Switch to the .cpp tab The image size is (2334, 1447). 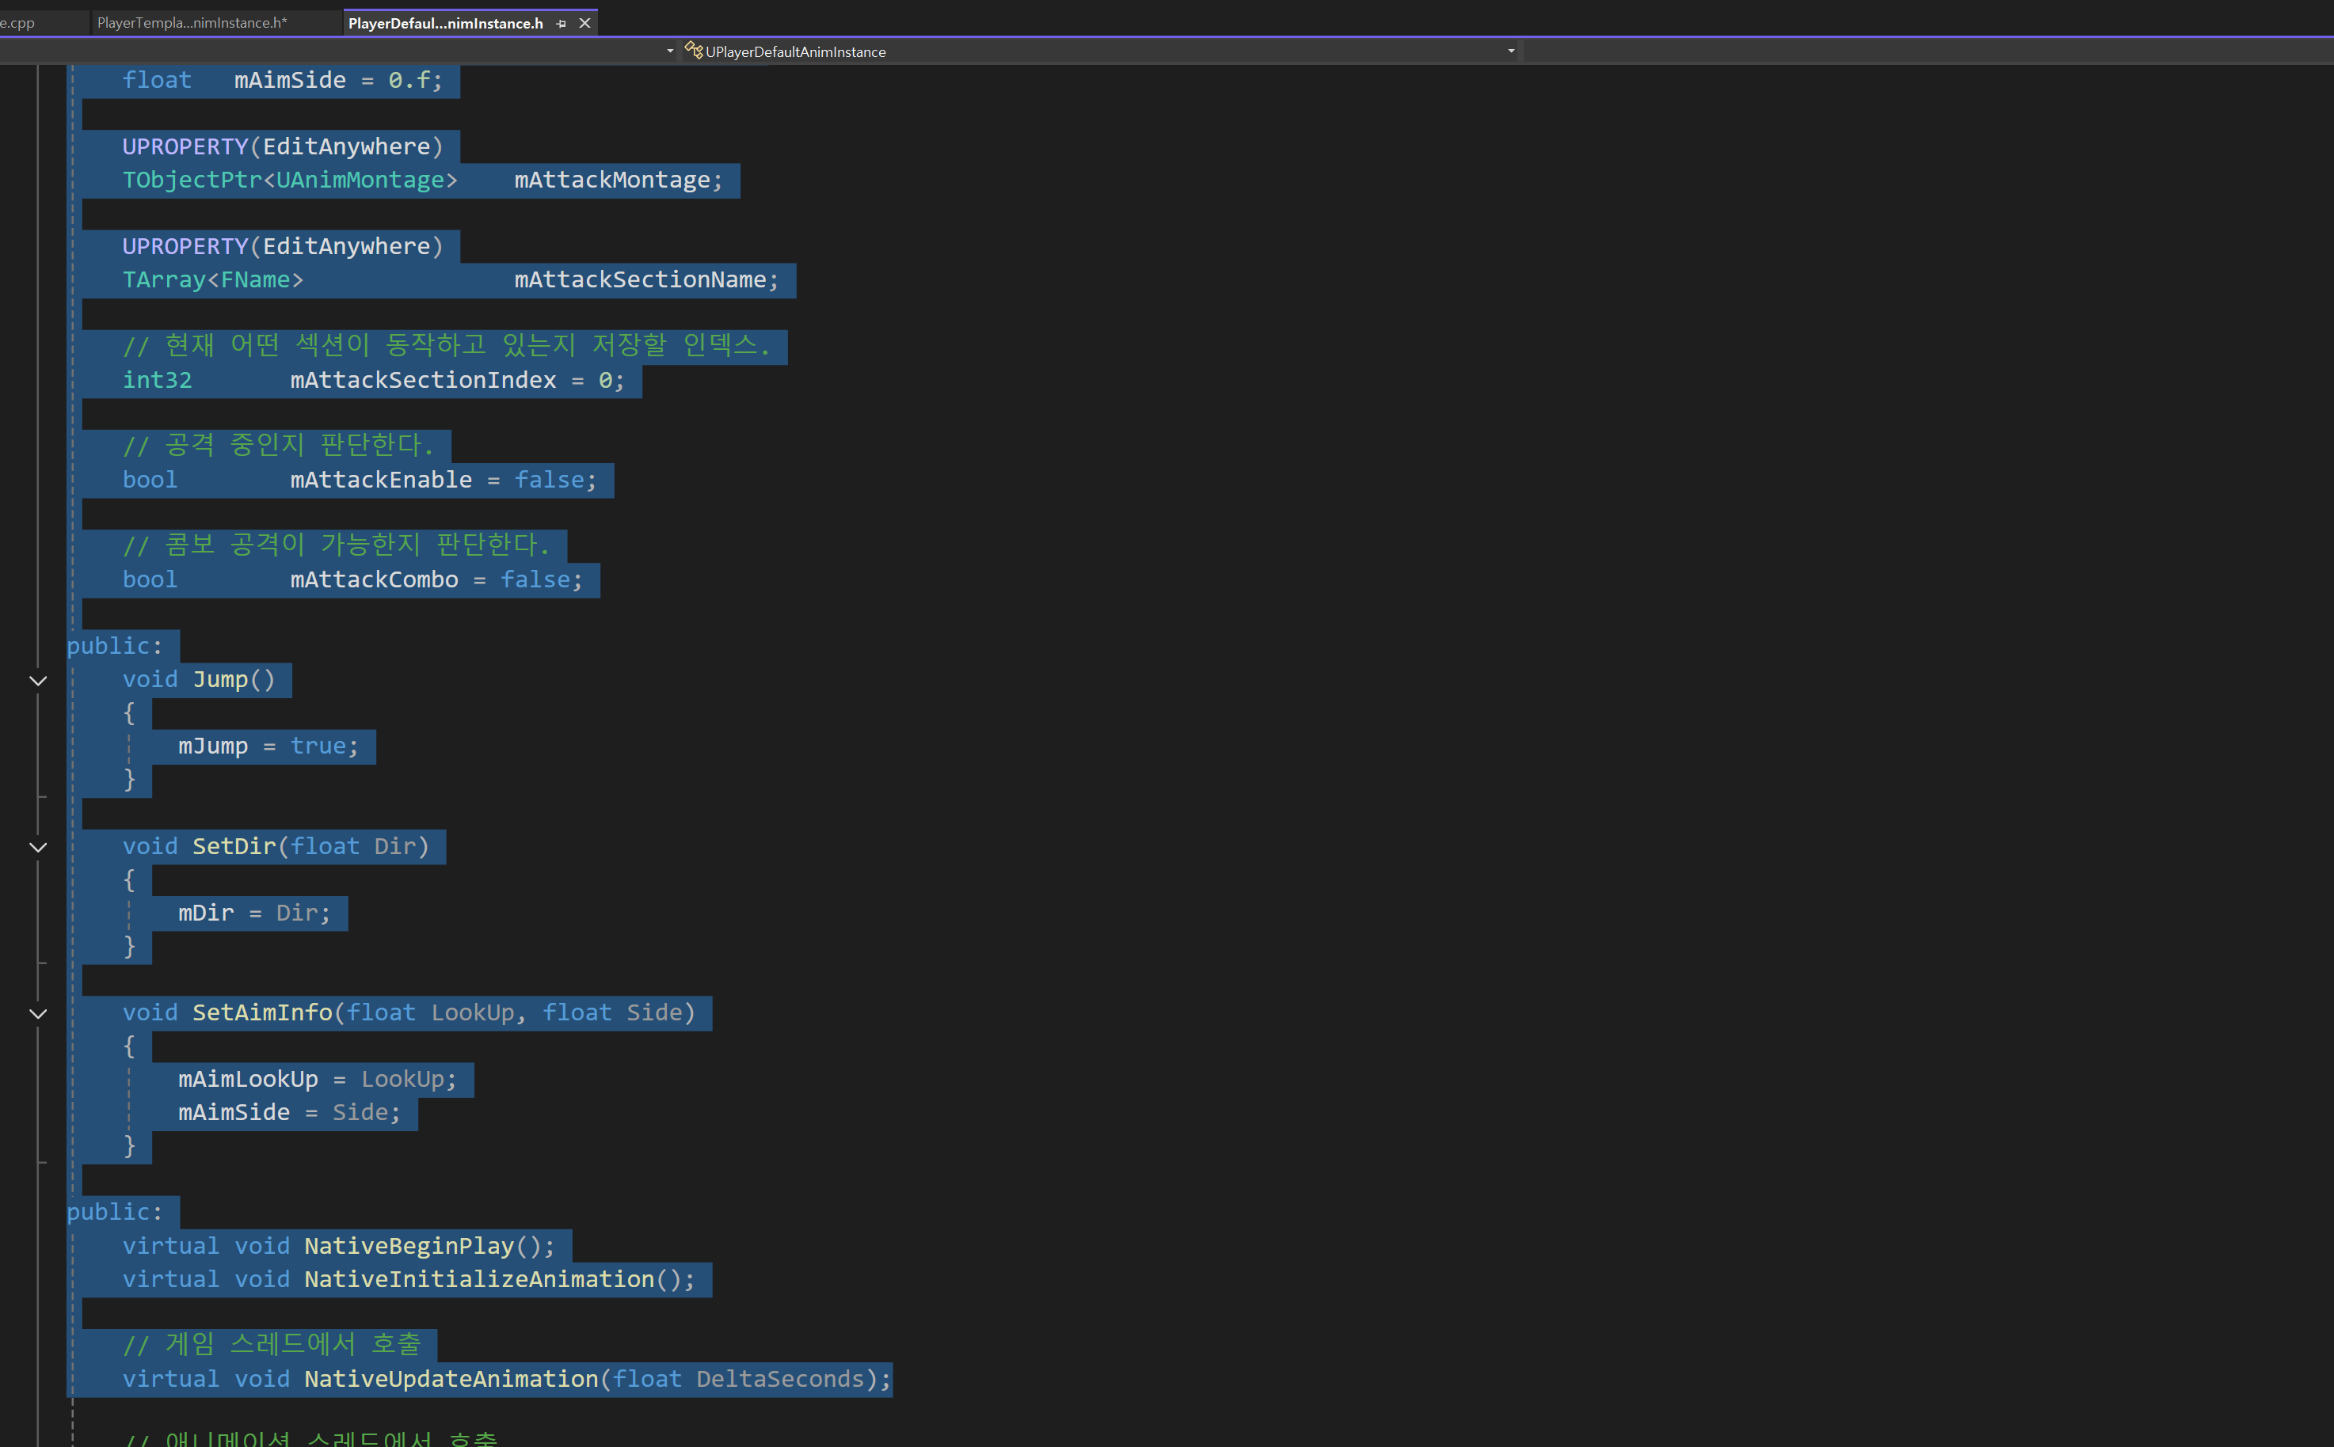19,23
